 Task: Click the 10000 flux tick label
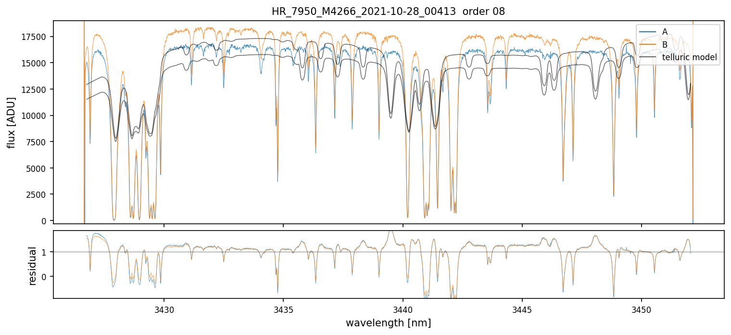coord(36,116)
